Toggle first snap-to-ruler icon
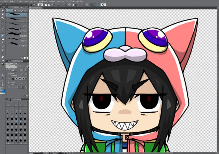This screenshot has height=154, width=219. 91,5
